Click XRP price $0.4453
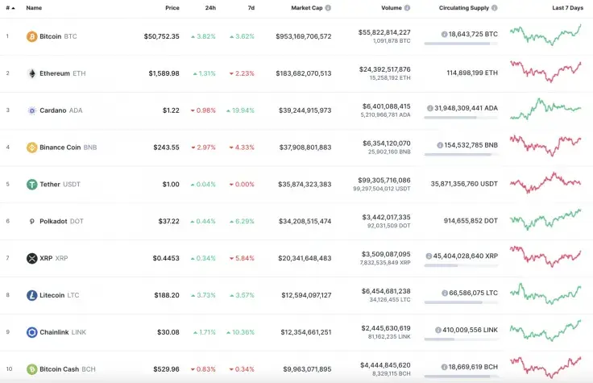The height and width of the screenshot is (383, 593). coord(166,258)
